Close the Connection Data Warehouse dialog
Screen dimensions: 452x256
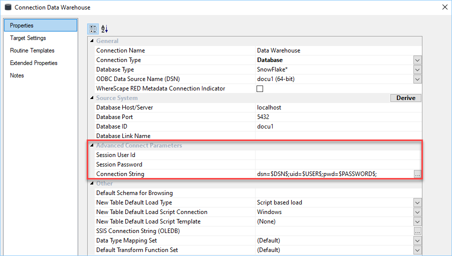(444, 7)
